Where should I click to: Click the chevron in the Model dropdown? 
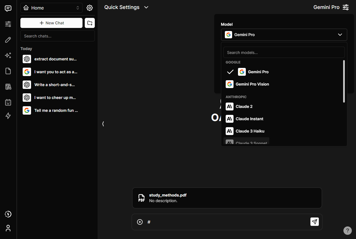340,35
